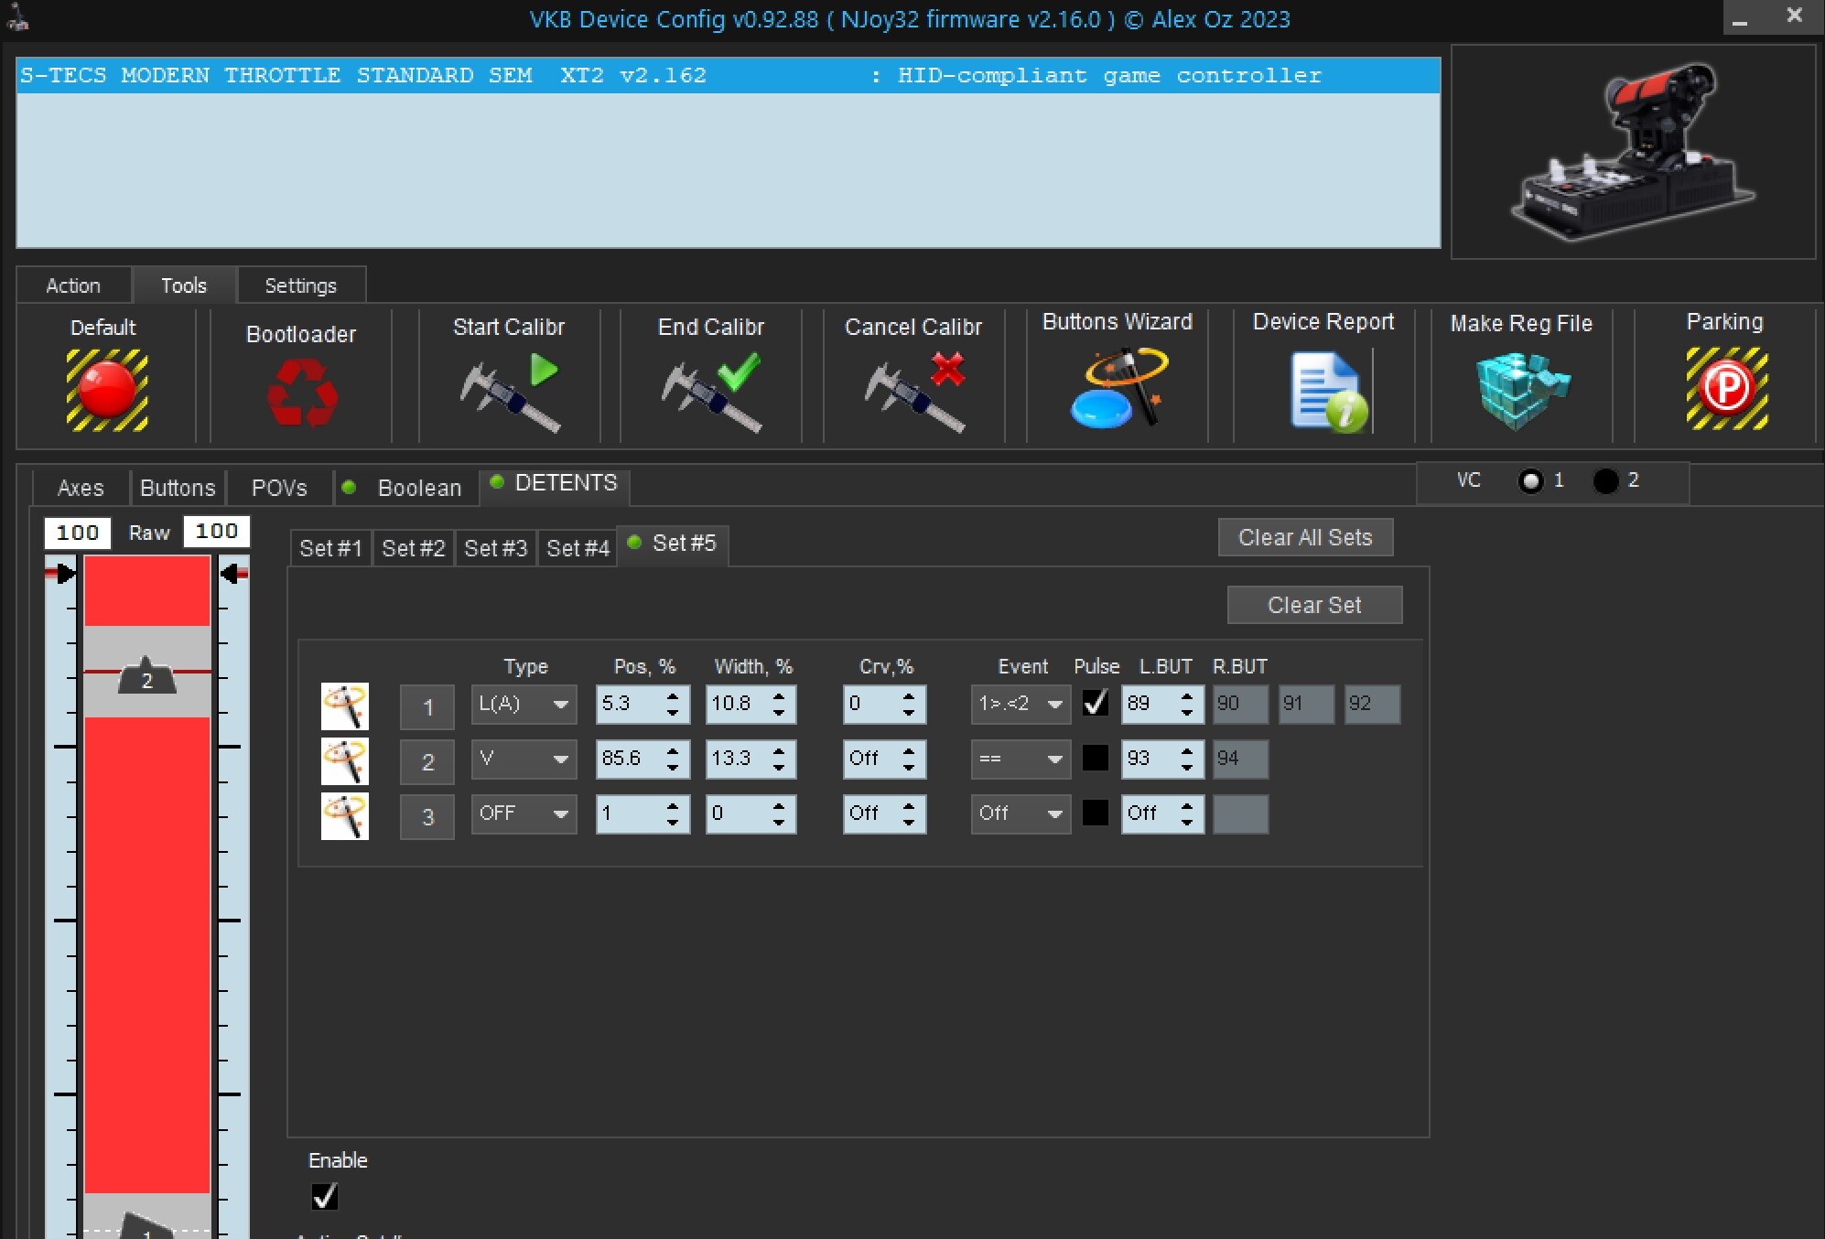Start calibration with the Start Calibr icon

(x=510, y=394)
